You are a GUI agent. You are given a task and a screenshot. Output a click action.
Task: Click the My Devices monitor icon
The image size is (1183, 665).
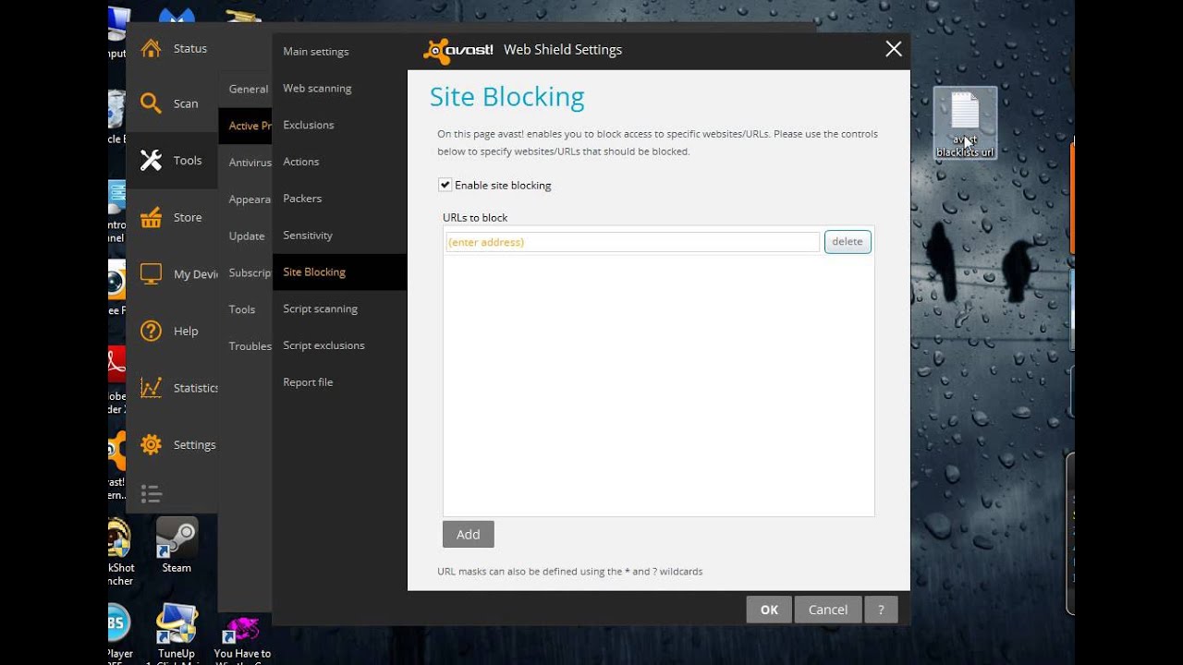point(151,273)
